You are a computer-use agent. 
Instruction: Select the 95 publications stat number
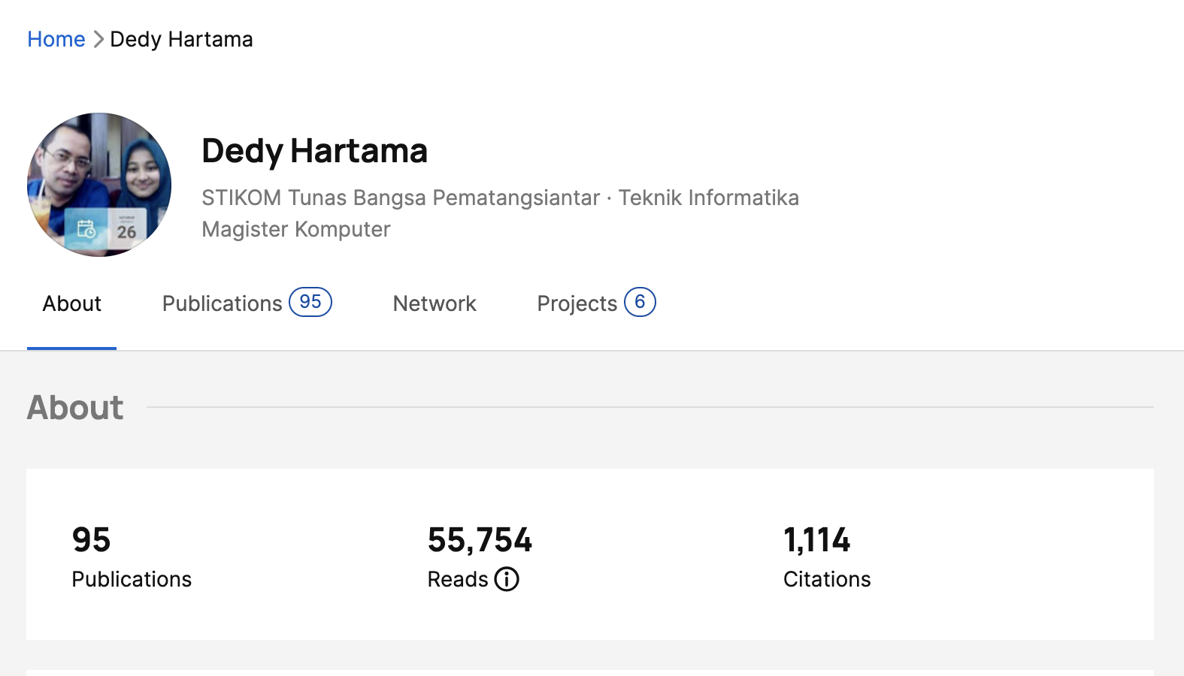coord(91,540)
